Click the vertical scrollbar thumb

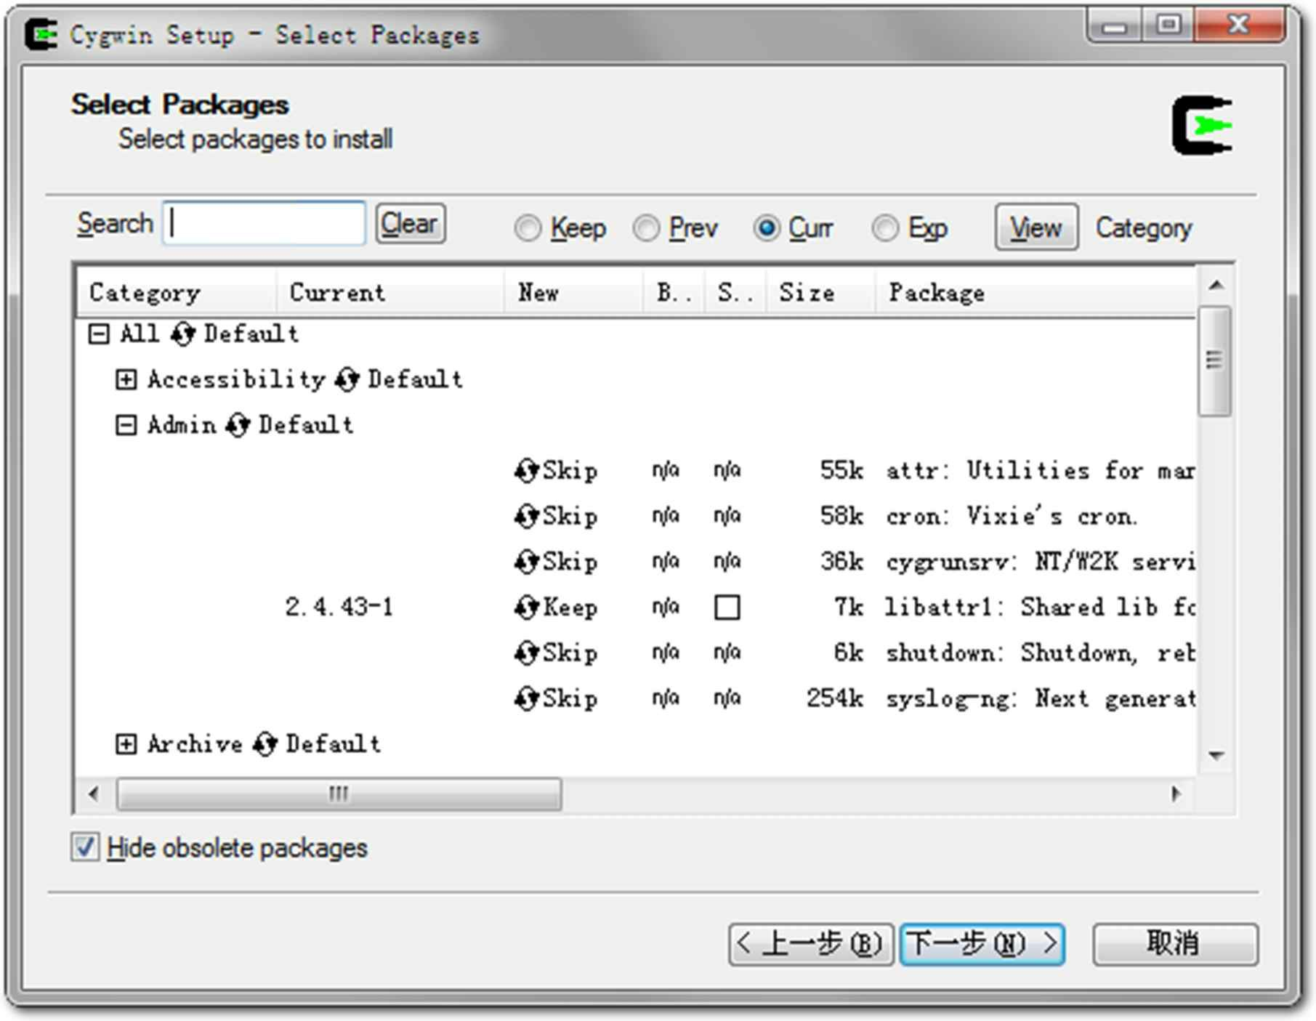[x=1214, y=361]
